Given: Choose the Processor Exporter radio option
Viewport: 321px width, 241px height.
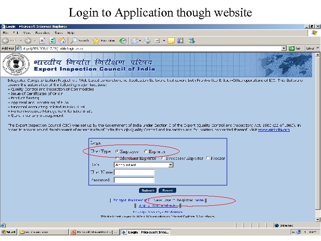Looking at the screenshot, I should (x=163, y=158).
